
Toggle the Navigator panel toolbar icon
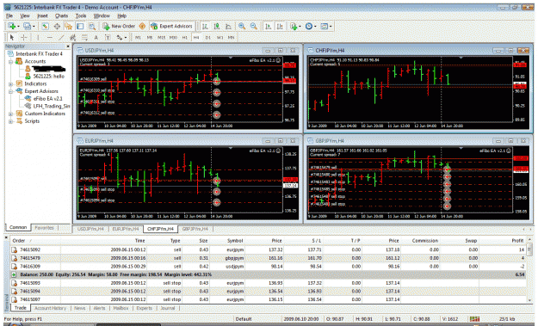point(68,27)
